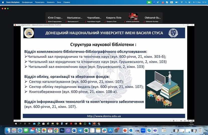Image resolution: width=208 pixels, height=135 pixels.
Task: Click Windows search magnifier in shared taskbar
Action: (21, 123)
